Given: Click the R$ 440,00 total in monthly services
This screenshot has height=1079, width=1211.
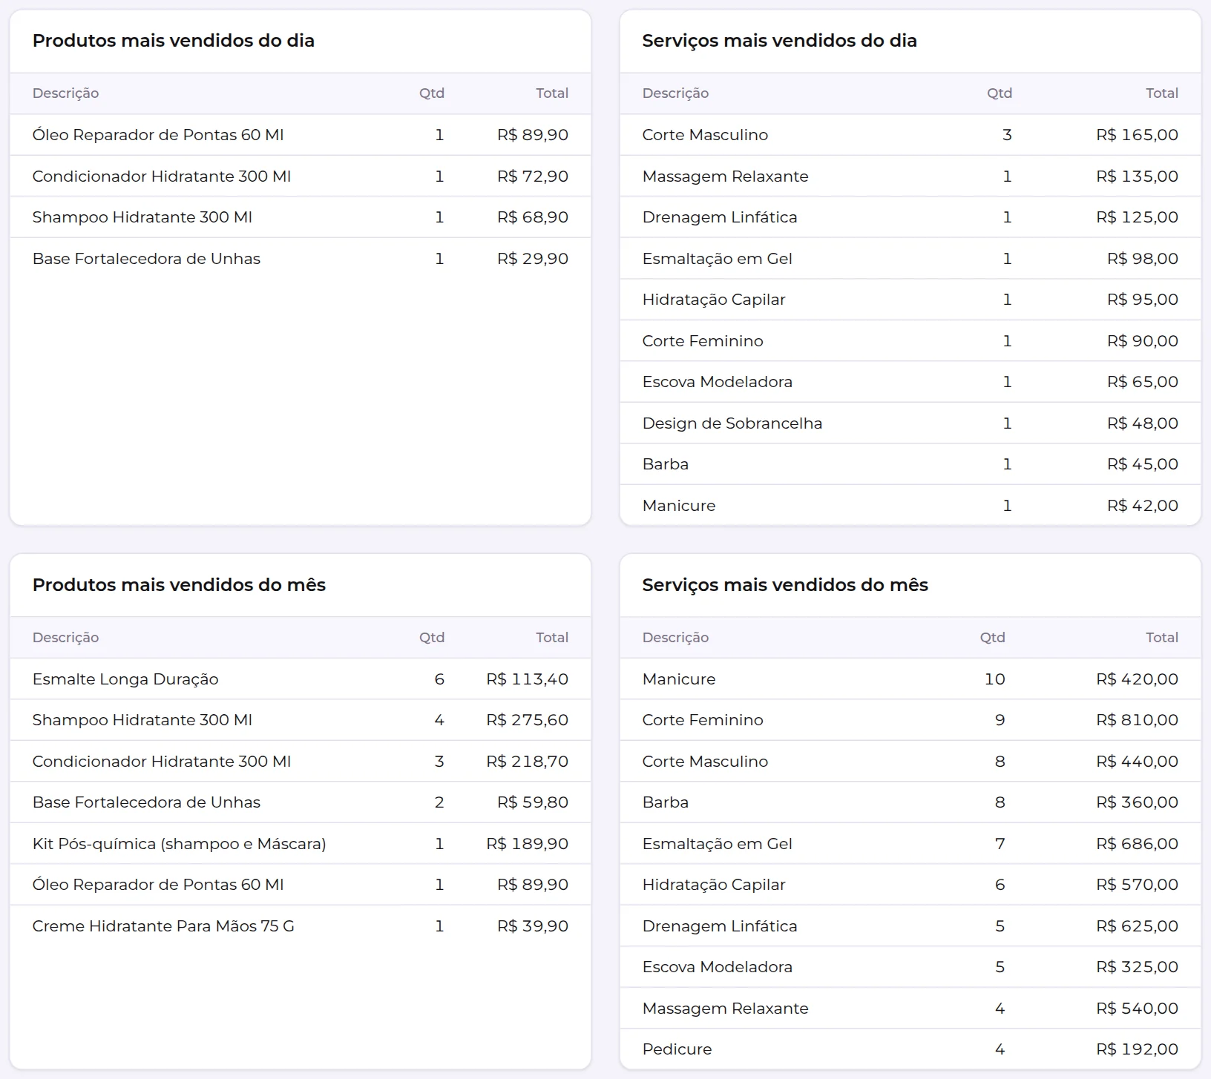Looking at the screenshot, I should click(1138, 762).
